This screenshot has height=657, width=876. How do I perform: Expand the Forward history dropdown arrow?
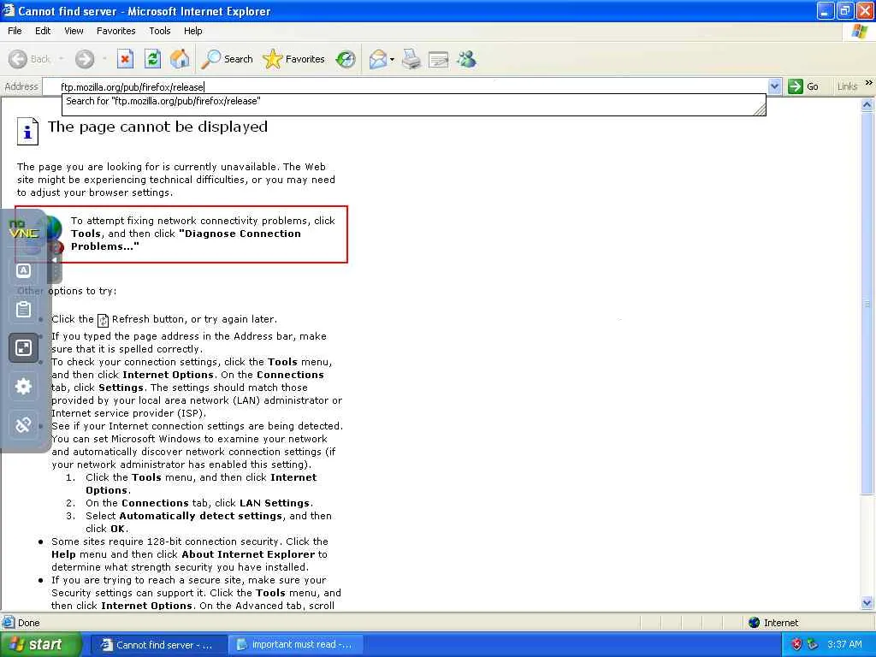tap(104, 59)
